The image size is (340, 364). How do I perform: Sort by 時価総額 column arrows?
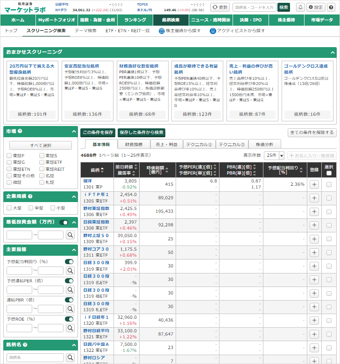167,170
